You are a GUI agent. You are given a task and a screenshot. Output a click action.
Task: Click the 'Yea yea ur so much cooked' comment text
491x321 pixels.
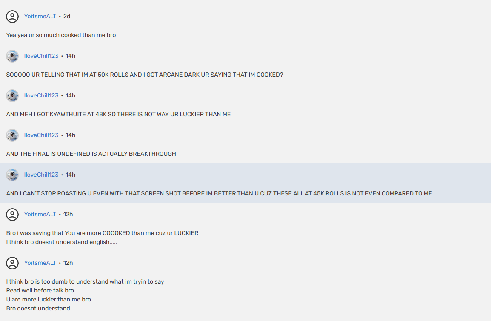[x=61, y=35]
